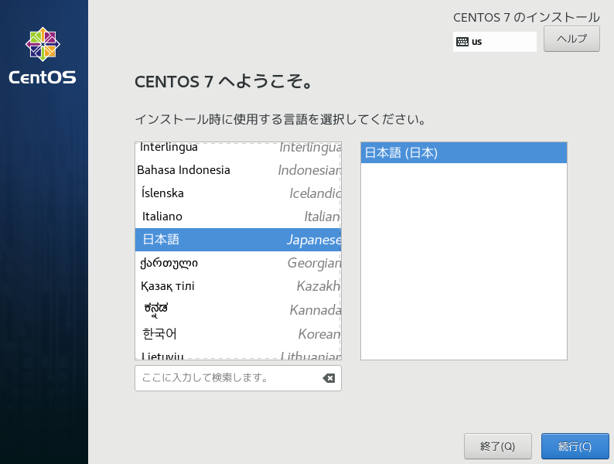Choose Íslenska from the language list
Image resolution: width=614 pixels, height=464 pixels.
click(238, 193)
